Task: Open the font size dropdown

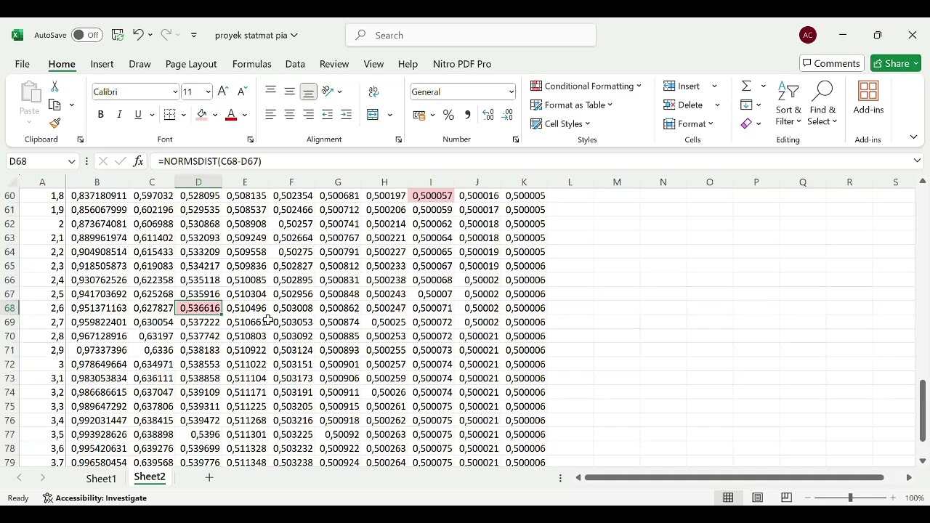Action: (208, 92)
